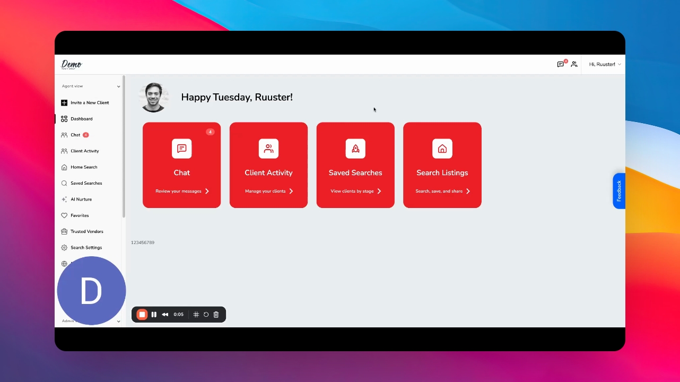Click the Home Search house icon in sidebar

point(64,167)
